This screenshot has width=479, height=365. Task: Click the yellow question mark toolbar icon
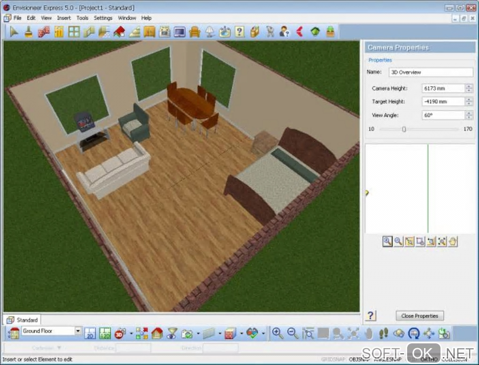click(240, 31)
